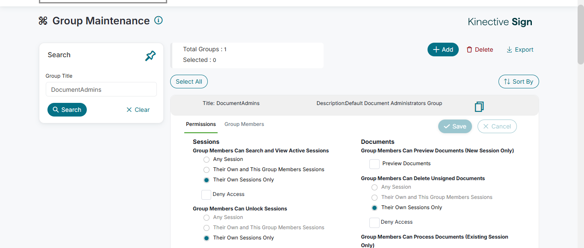Delete selected groups with trash button
Viewport: 584px width, 248px height.
(480, 50)
